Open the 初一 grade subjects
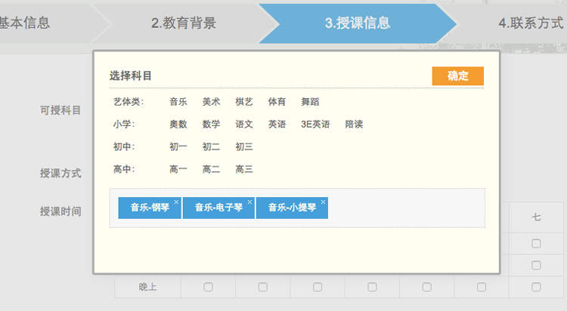Screen dimensions: 567x311 pyautogui.click(x=178, y=146)
